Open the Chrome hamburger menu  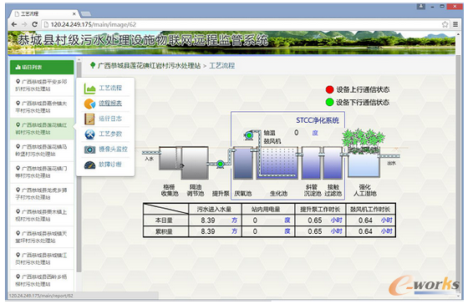click(x=455, y=24)
